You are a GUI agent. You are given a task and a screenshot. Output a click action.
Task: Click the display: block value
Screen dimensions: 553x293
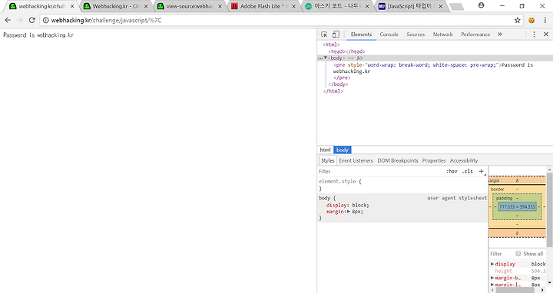coord(359,205)
